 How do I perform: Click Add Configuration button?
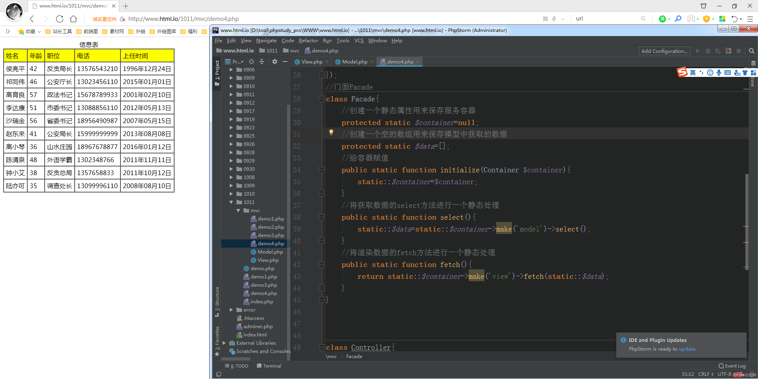pos(664,51)
